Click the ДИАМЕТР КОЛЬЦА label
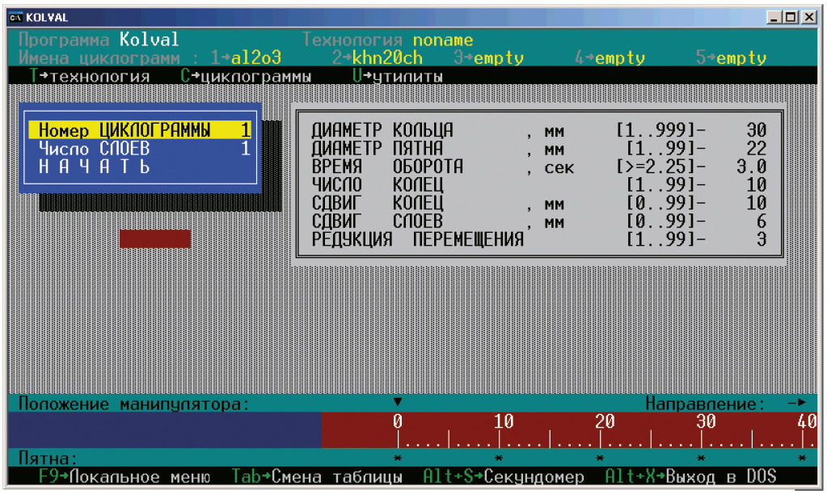This screenshot has width=827, height=494. (x=382, y=129)
